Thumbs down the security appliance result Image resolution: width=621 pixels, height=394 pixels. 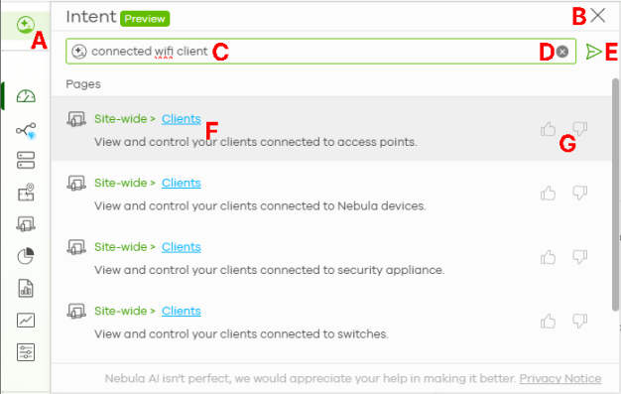[x=579, y=257]
